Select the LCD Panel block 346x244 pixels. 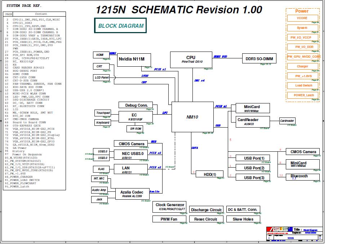101,77
